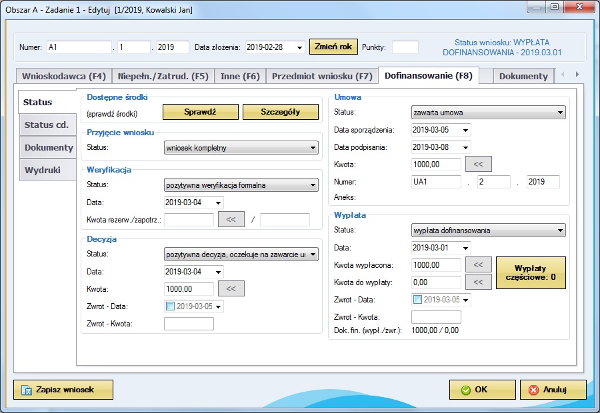
Task: Toggle the Decyzja Zwrot - Data checkbox
Action: tap(170, 306)
